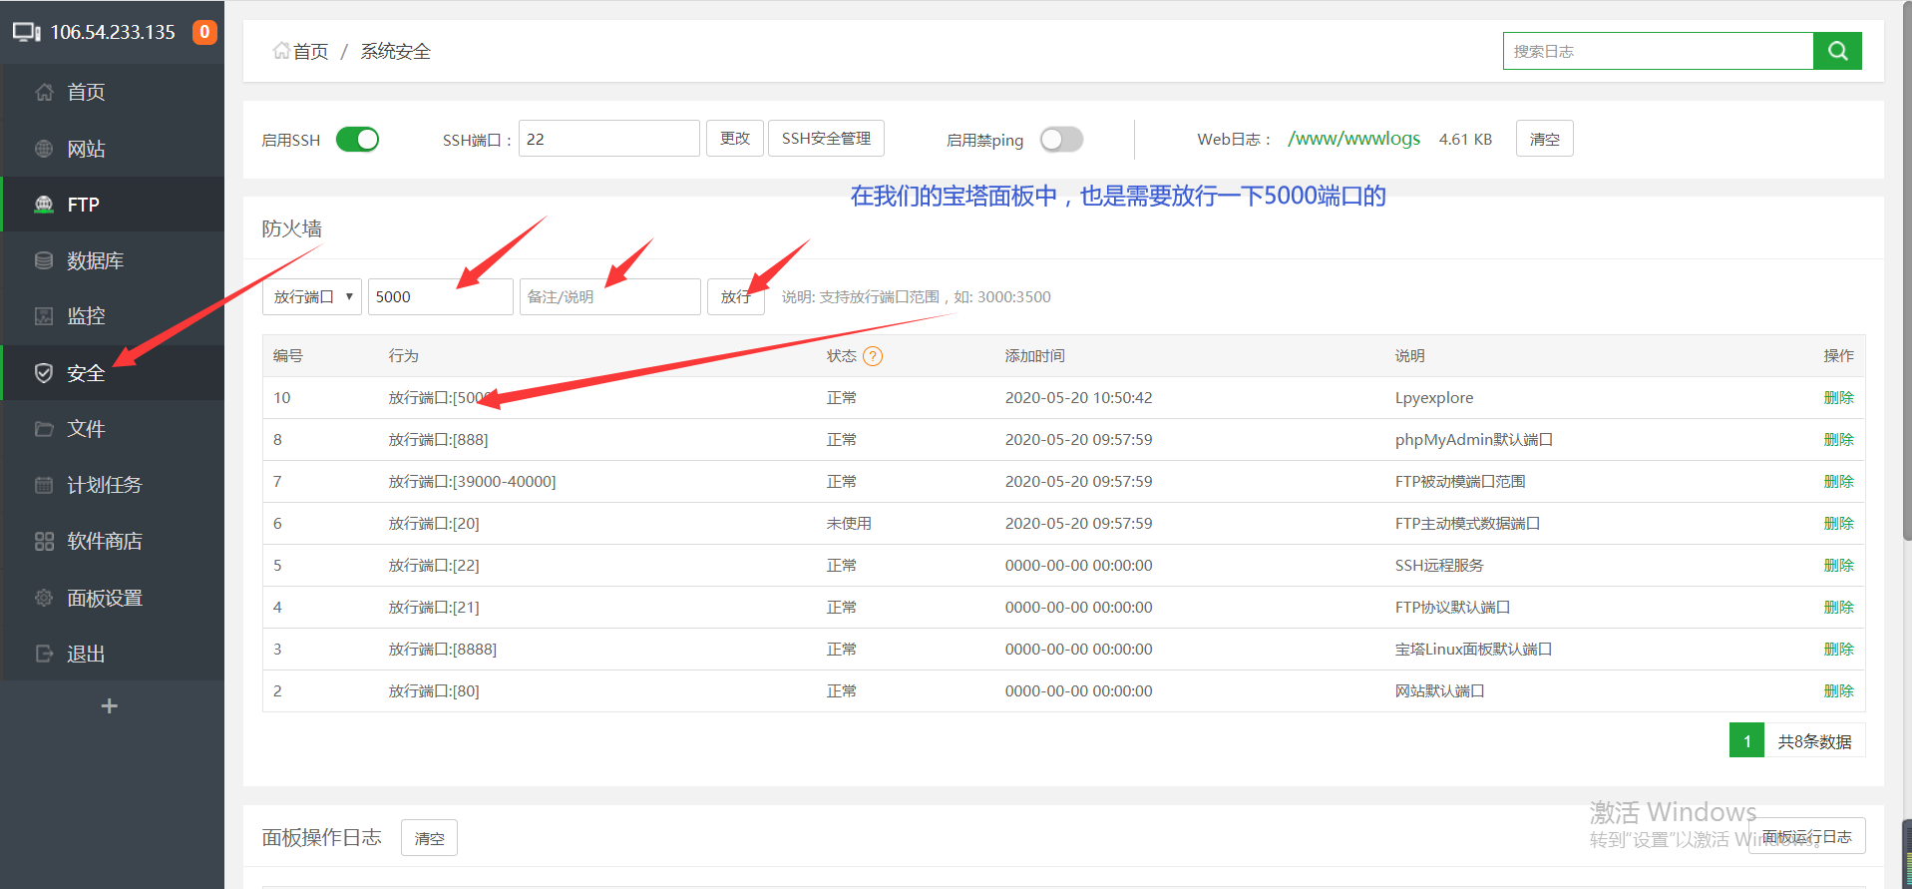Image resolution: width=1912 pixels, height=889 pixels.
Task: Delete the 宝塔Linux面板默认端口 rule
Action: click(x=1838, y=650)
